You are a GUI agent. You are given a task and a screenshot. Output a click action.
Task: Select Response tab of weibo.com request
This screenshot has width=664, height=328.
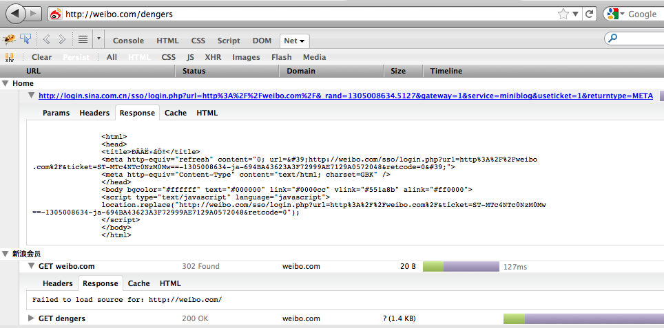click(x=101, y=283)
